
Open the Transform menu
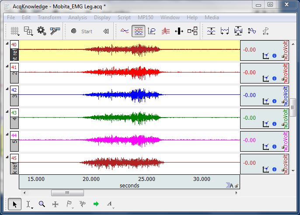pyautogui.click(x=49, y=17)
